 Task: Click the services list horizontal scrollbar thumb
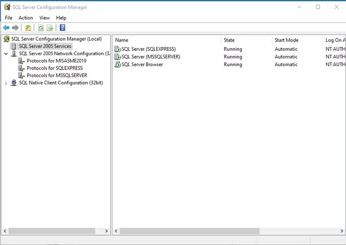(190, 231)
